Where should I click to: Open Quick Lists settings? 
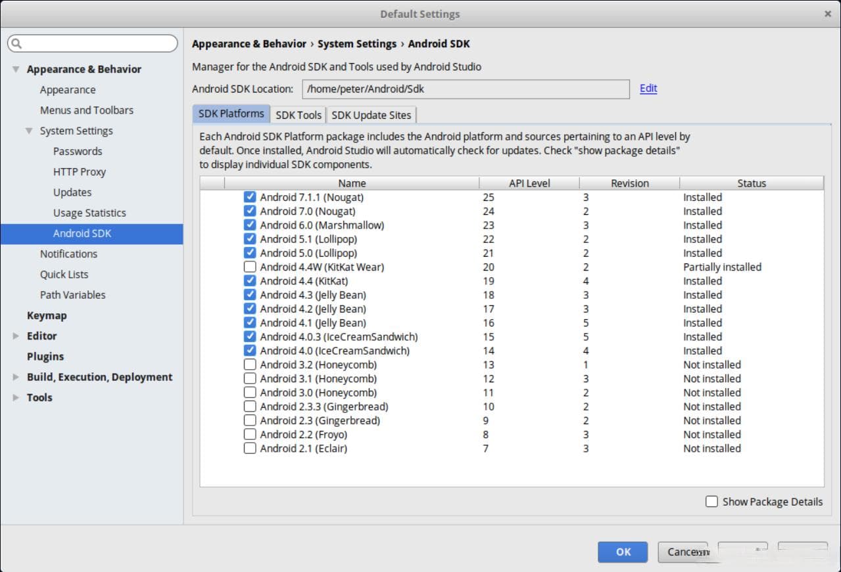click(x=64, y=275)
